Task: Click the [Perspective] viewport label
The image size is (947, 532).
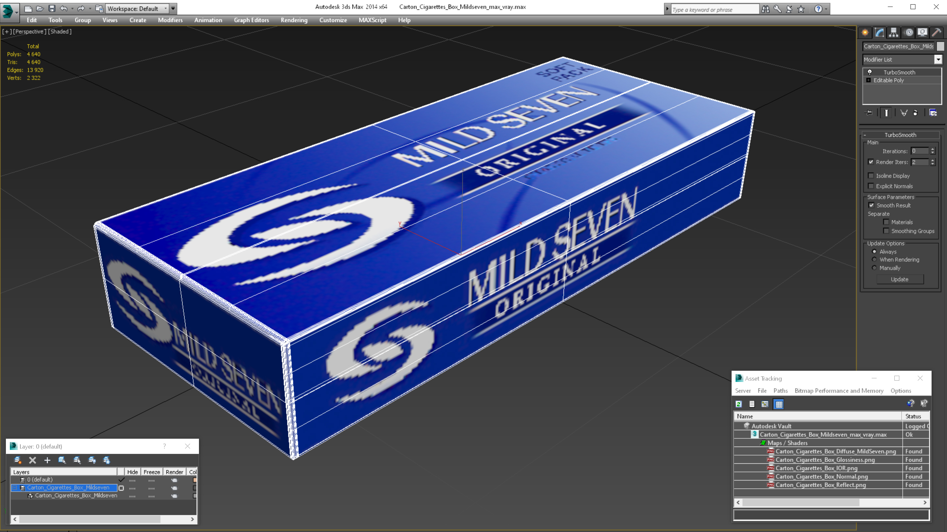Action: pos(29,32)
